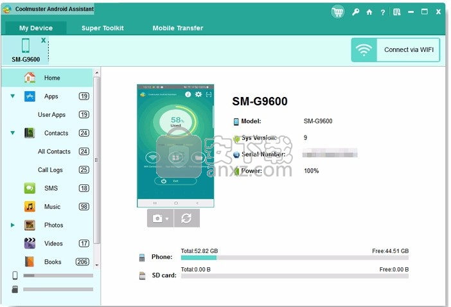This screenshot has height=307, width=451.
Task: Select Home in the sidebar
Action: 47,78
